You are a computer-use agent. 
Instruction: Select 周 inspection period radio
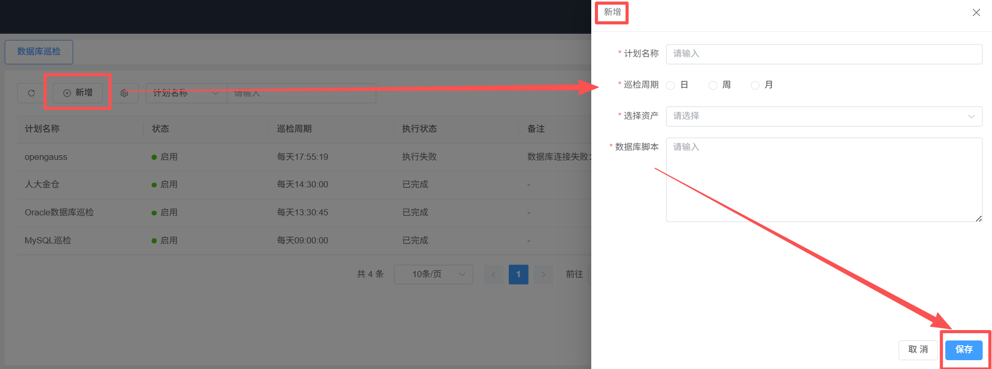[713, 85]
